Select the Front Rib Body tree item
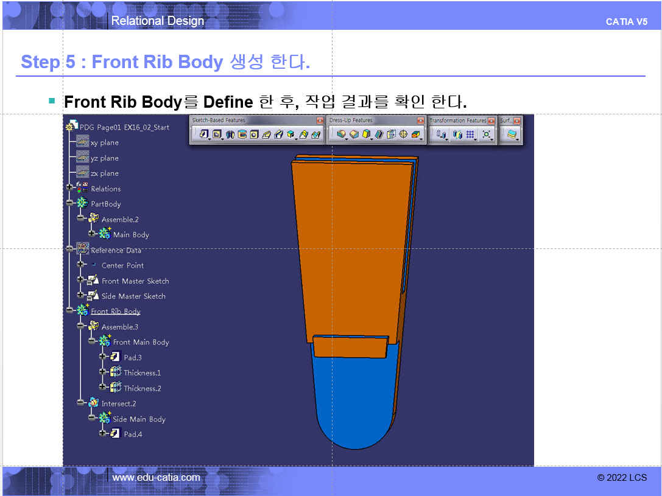662x496 pixels. [115, 312]
